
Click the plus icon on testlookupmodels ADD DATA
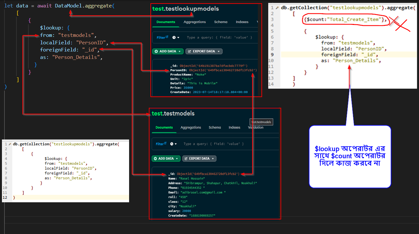click(156, 51)
